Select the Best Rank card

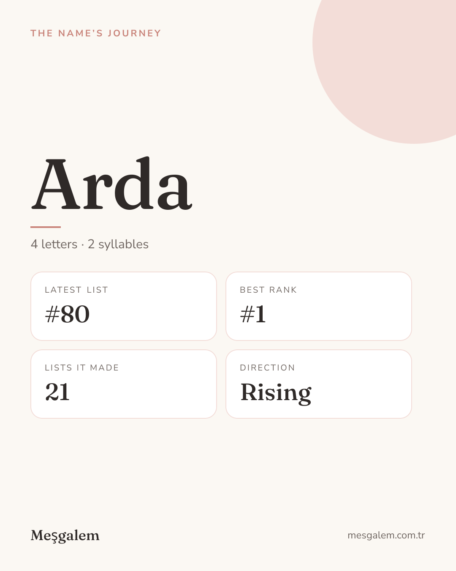tap(319, 306)
